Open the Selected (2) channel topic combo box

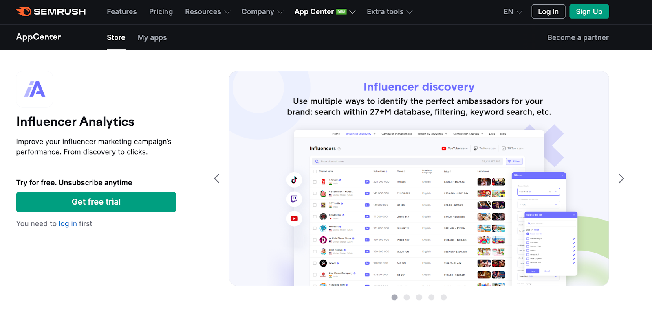pos(538,192)
